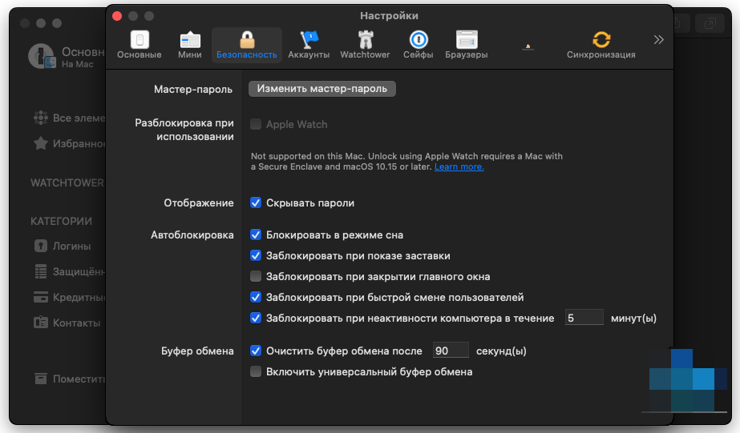The image size is (740, 433).
Task: Open the Аккаунты flag icon
Action: coord(309,40)
